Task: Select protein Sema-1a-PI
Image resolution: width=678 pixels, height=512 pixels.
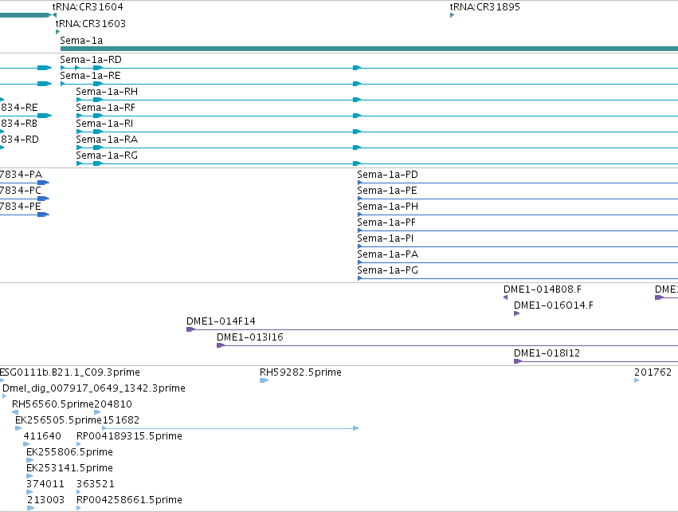Action: (386, 238)
